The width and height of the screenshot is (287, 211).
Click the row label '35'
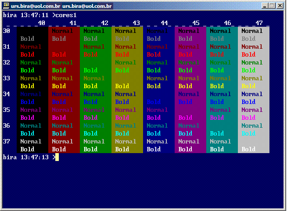coord(7,110)
